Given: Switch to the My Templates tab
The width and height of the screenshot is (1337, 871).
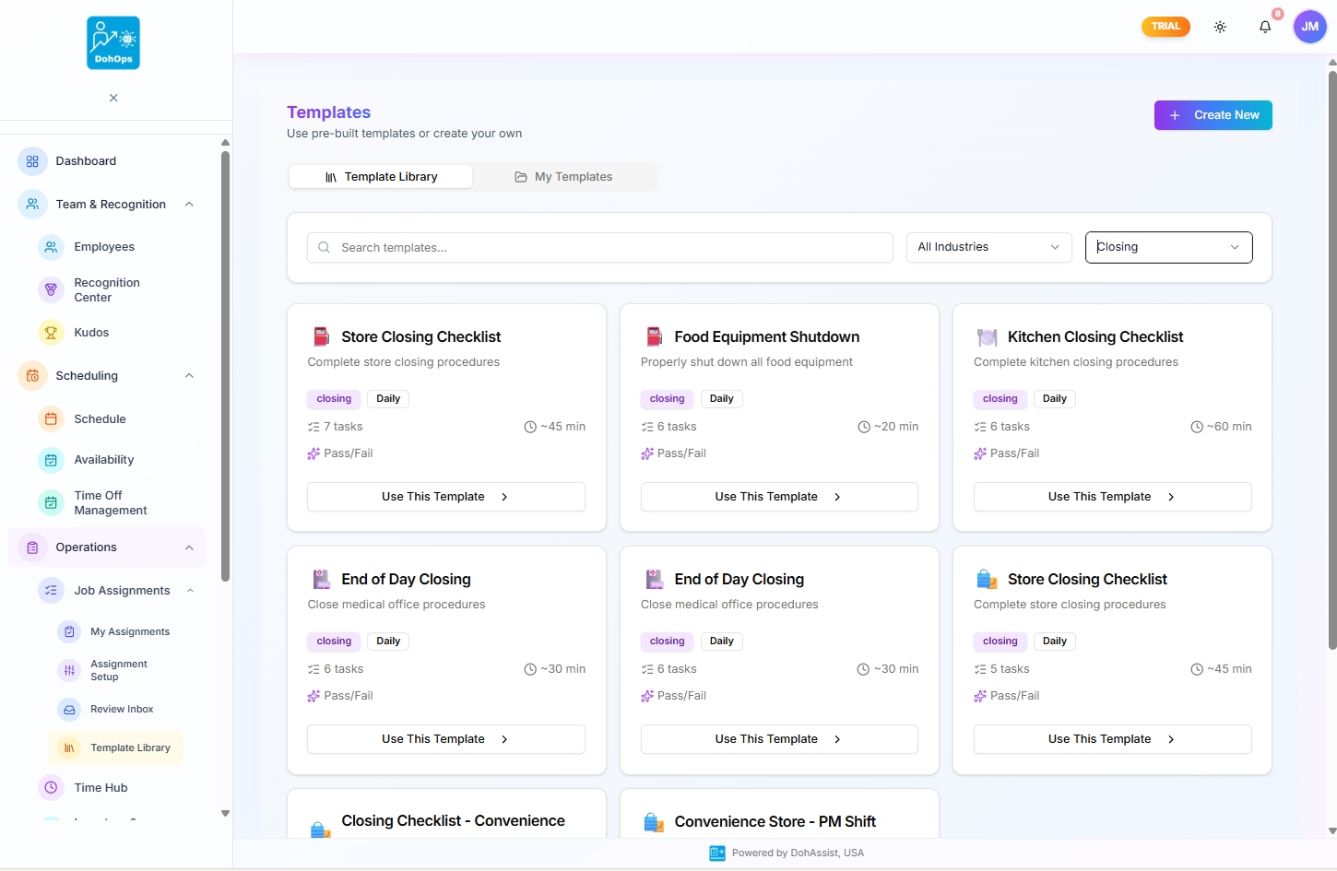Looking at the screenshot, I should click(563, 176).
